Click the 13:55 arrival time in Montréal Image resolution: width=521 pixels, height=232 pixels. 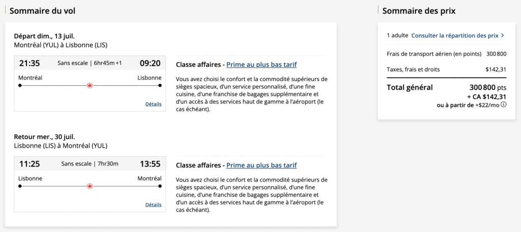[150, 164]
